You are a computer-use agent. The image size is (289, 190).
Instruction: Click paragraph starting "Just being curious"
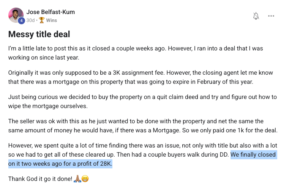[x=142, y=101]
